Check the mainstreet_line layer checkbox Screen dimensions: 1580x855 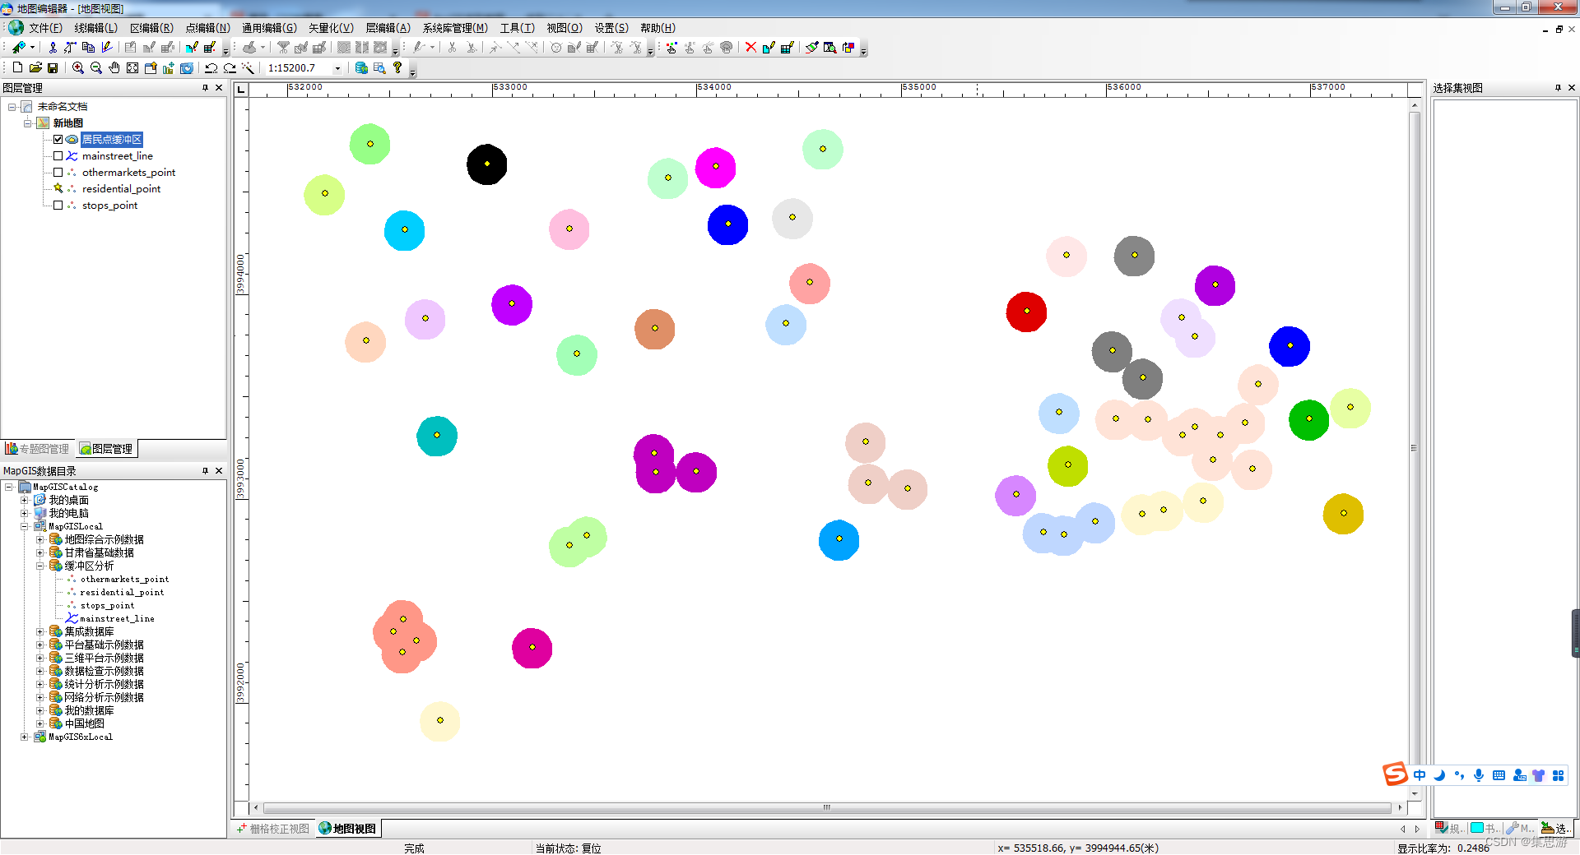pyautogui.click(x=58, y=156)
